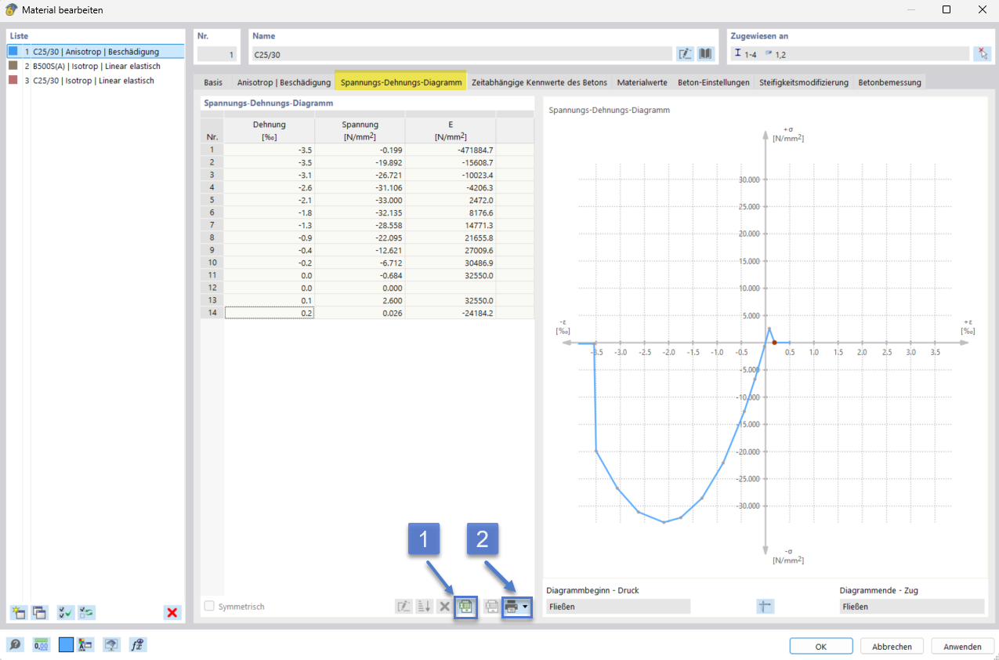
Task: Click the monitor view icon in bottom bar
Action: click(x=112, y=644)
